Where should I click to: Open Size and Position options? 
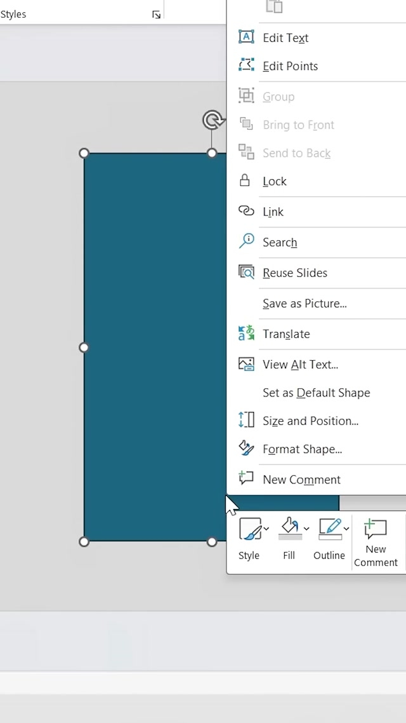click(x=310, y=421)
